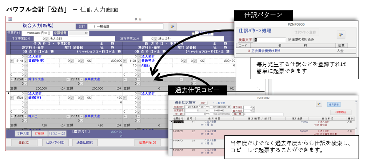Image resolution: width=367 pixels, height=159 pixels.
Task: Open 過去仕訳(K) from the bottom buttons
Action: [x=85, y=143]
